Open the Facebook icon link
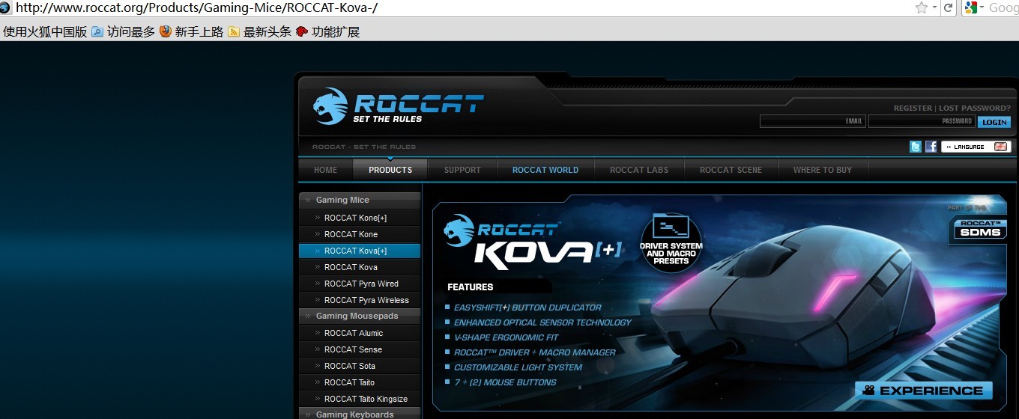The height and width of the screenshot is (419, 1019). click(x=931, y=147)
